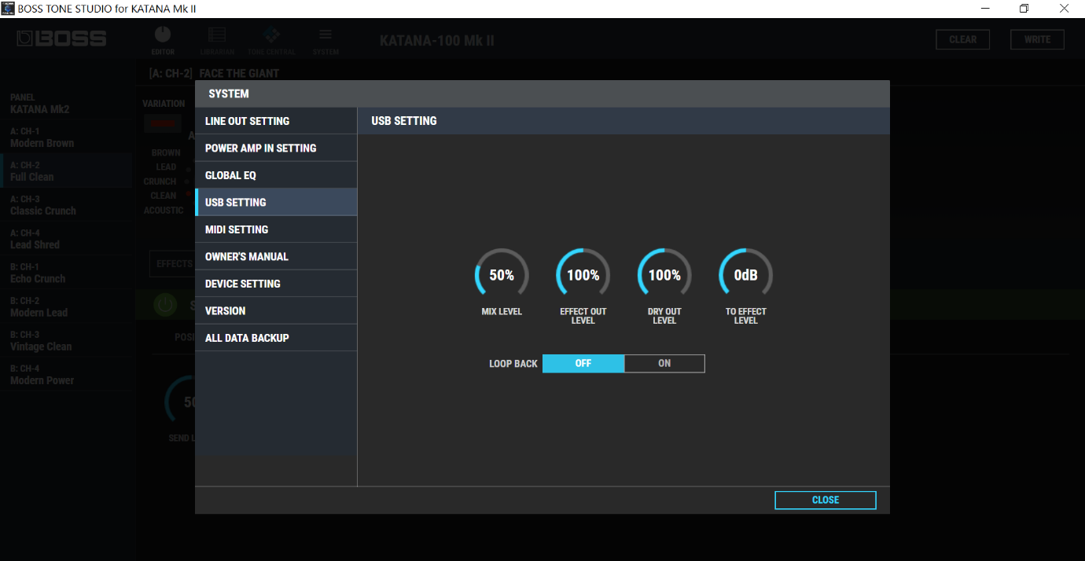
Task: Select B: CH-3 Vintage Clean patch
Action: pyautogui.click(x=67, y=340)
